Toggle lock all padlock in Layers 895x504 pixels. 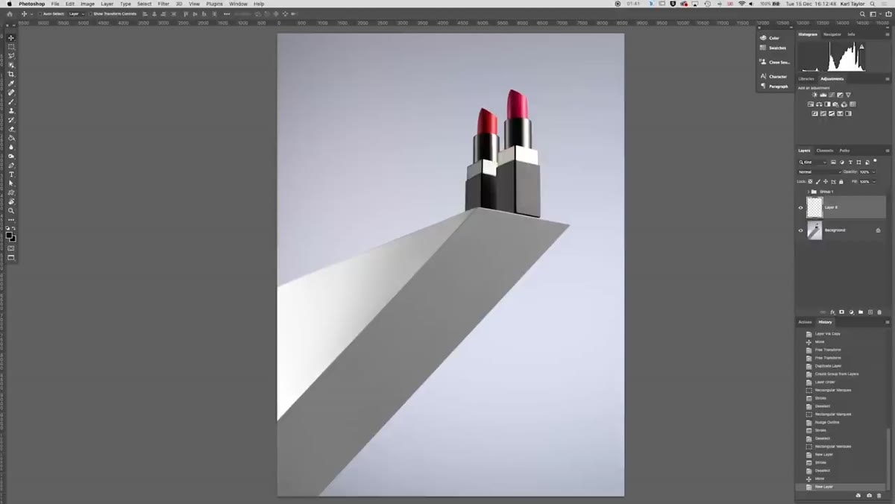pos(841,181)
